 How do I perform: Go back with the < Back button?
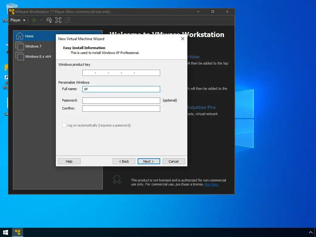pos(124,161)
